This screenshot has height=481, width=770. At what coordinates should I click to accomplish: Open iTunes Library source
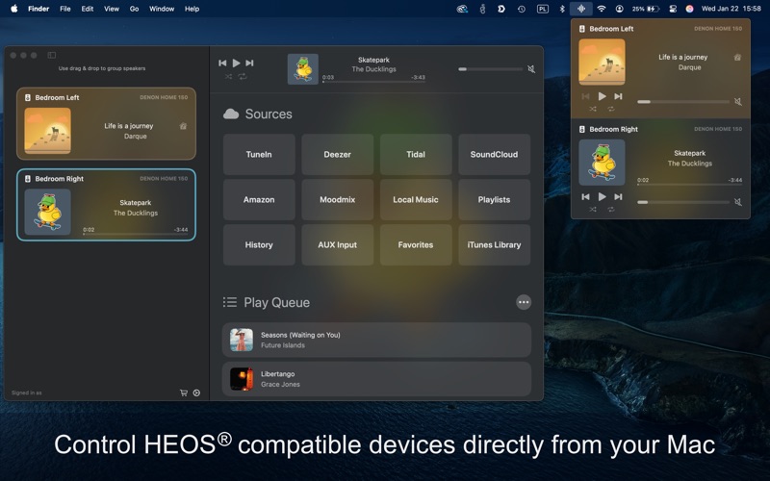click(495, 245)
